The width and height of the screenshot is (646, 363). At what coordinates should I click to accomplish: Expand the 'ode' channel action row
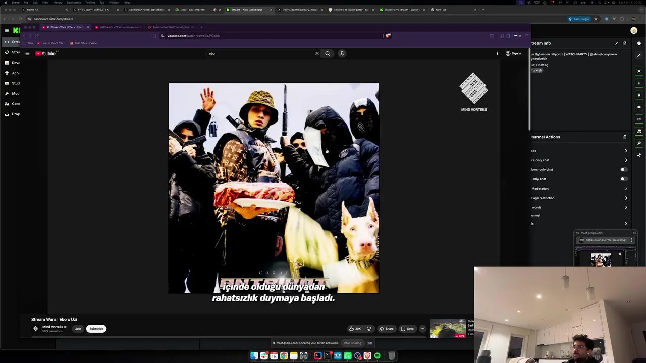pos(626,151)
